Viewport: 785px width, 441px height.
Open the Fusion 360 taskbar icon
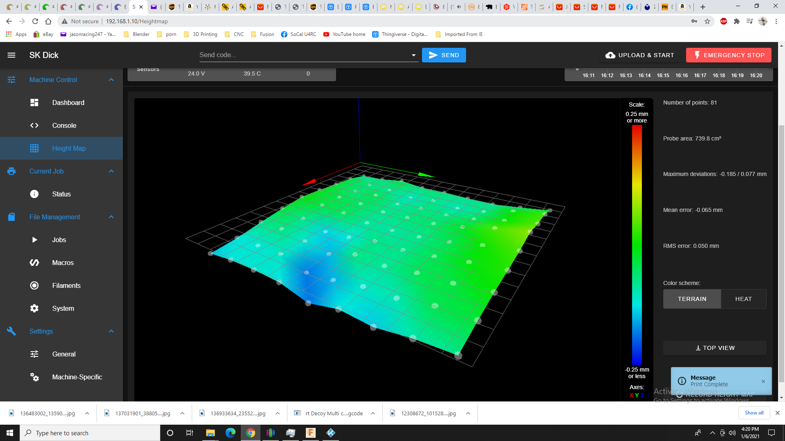click(311, 433)
